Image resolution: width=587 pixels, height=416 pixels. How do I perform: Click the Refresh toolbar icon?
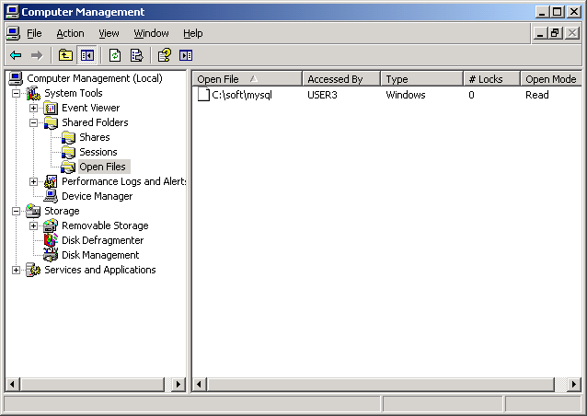point(115,55)
